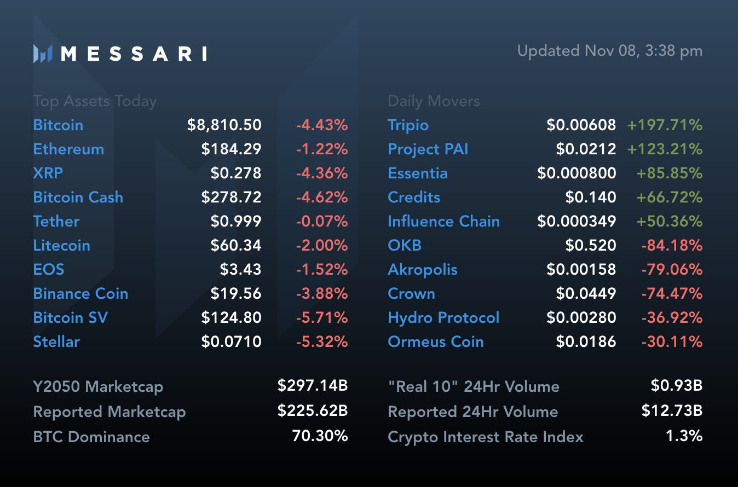Open the Bitcoin asset link
This screenshot has width=738, height=487.
point(58,125)
